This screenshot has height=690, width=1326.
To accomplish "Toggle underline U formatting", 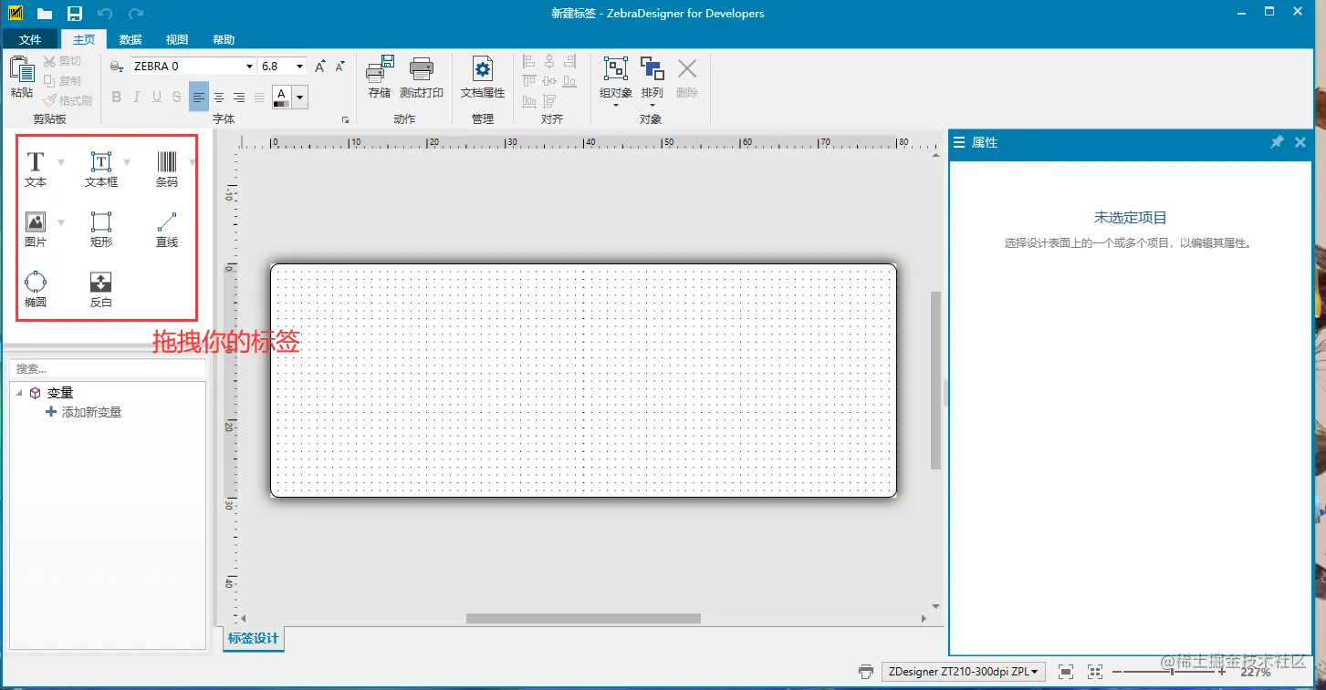I will pos(157,98).
